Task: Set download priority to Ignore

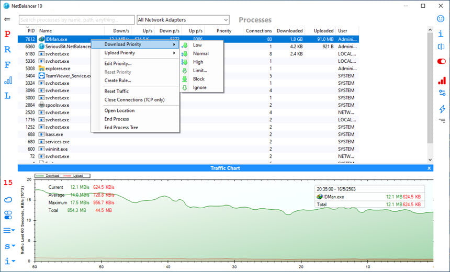Action: pos(202,87)
